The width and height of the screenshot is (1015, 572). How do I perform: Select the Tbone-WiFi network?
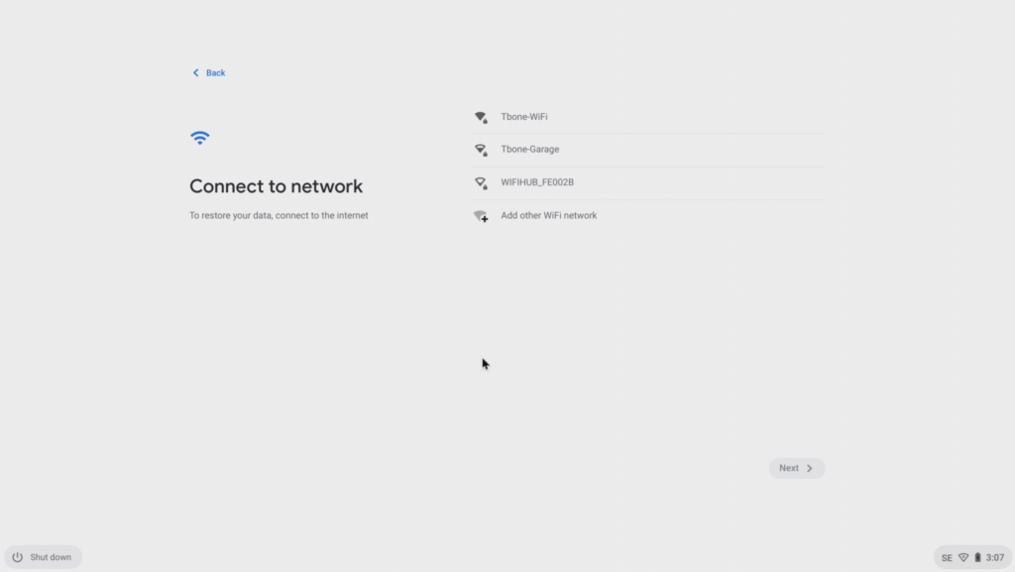[648, 117]
